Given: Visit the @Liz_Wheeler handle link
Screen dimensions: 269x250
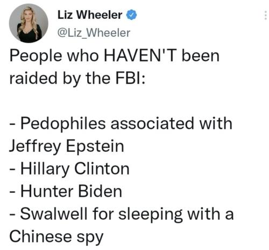Looking at the screenshot, I should point(94,33).
